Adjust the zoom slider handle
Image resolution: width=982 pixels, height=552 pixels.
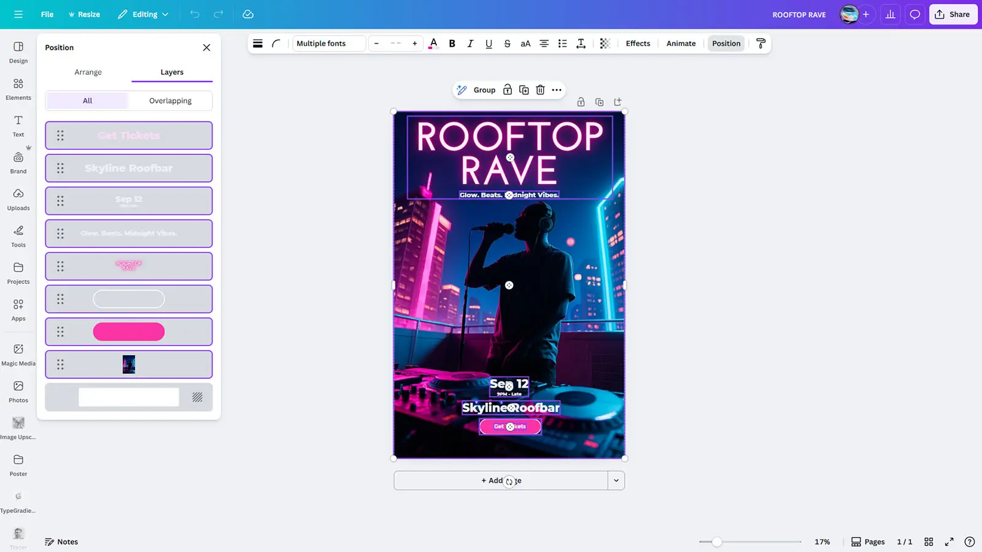point(716,542)
